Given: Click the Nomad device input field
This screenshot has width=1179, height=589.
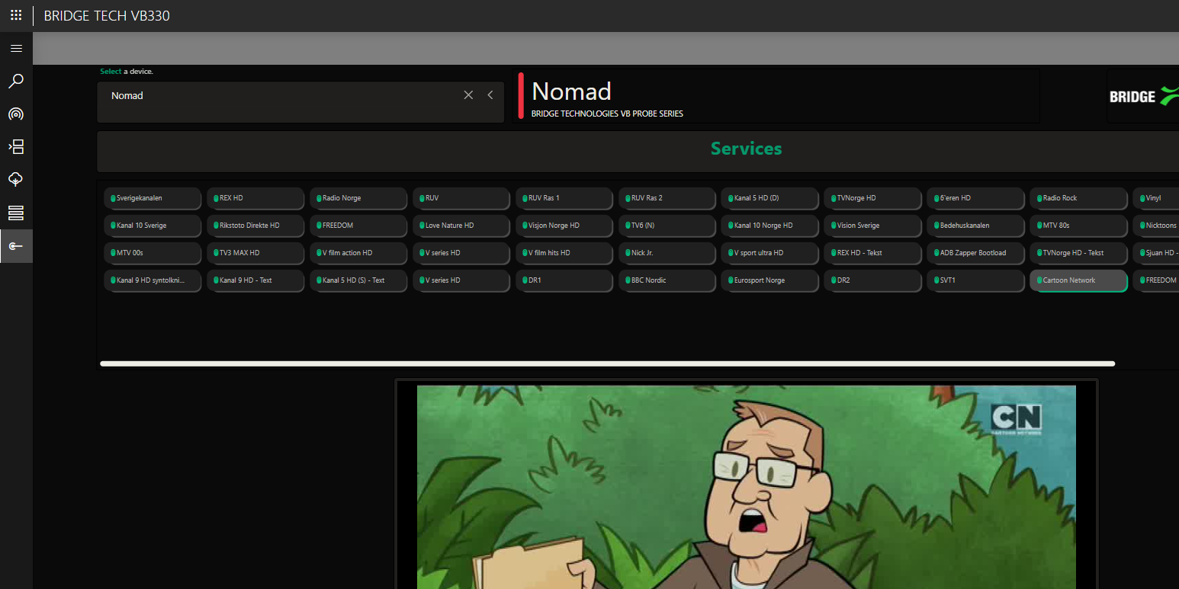Looking at the screenshot, I should pos(300,102).
